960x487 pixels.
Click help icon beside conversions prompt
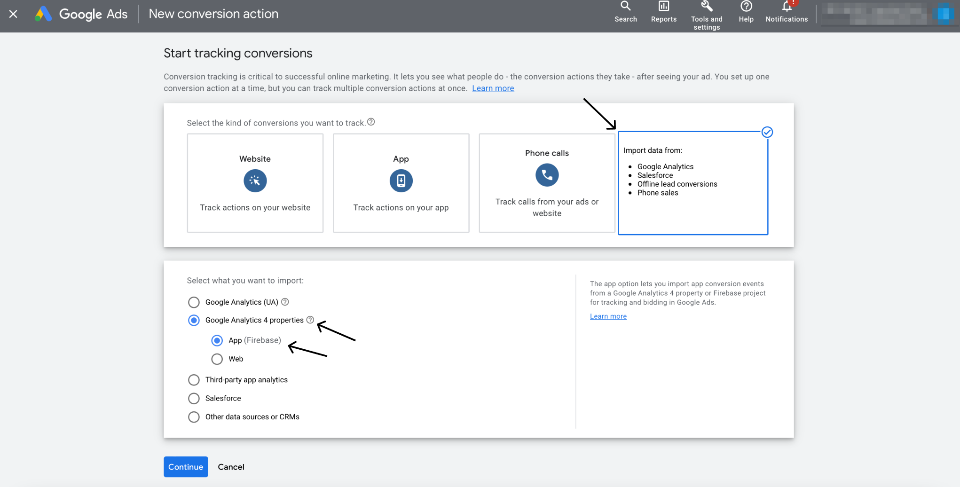coord(371,122)
